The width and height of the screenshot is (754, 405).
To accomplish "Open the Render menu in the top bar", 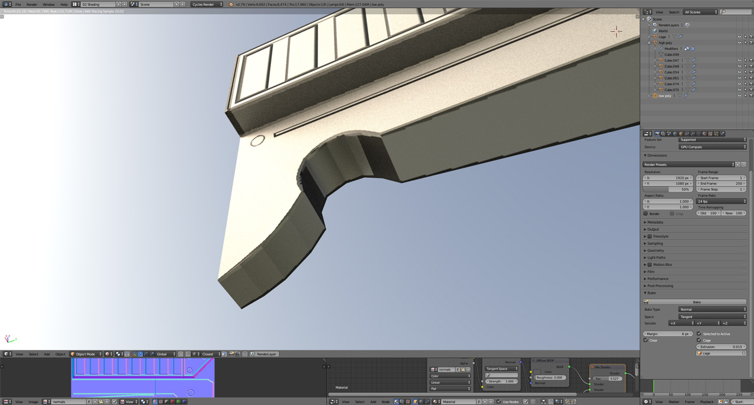I will point(32,4).
